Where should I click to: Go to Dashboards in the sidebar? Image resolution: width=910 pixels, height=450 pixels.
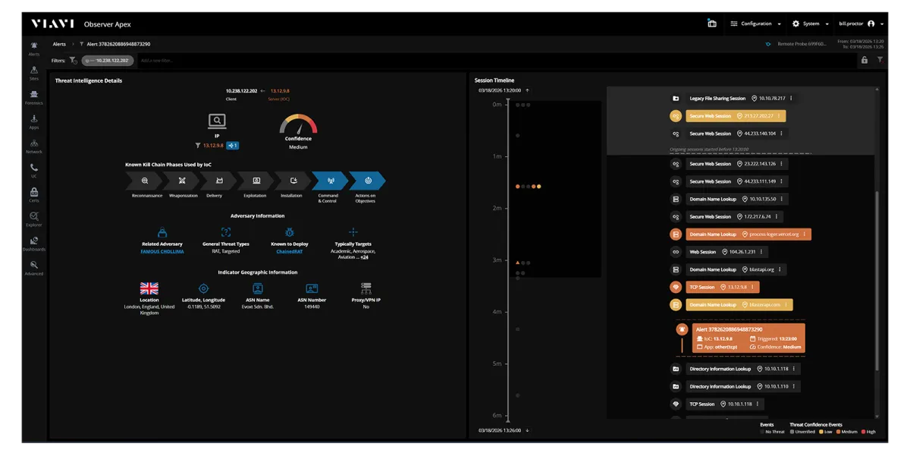tap(34, 243)
